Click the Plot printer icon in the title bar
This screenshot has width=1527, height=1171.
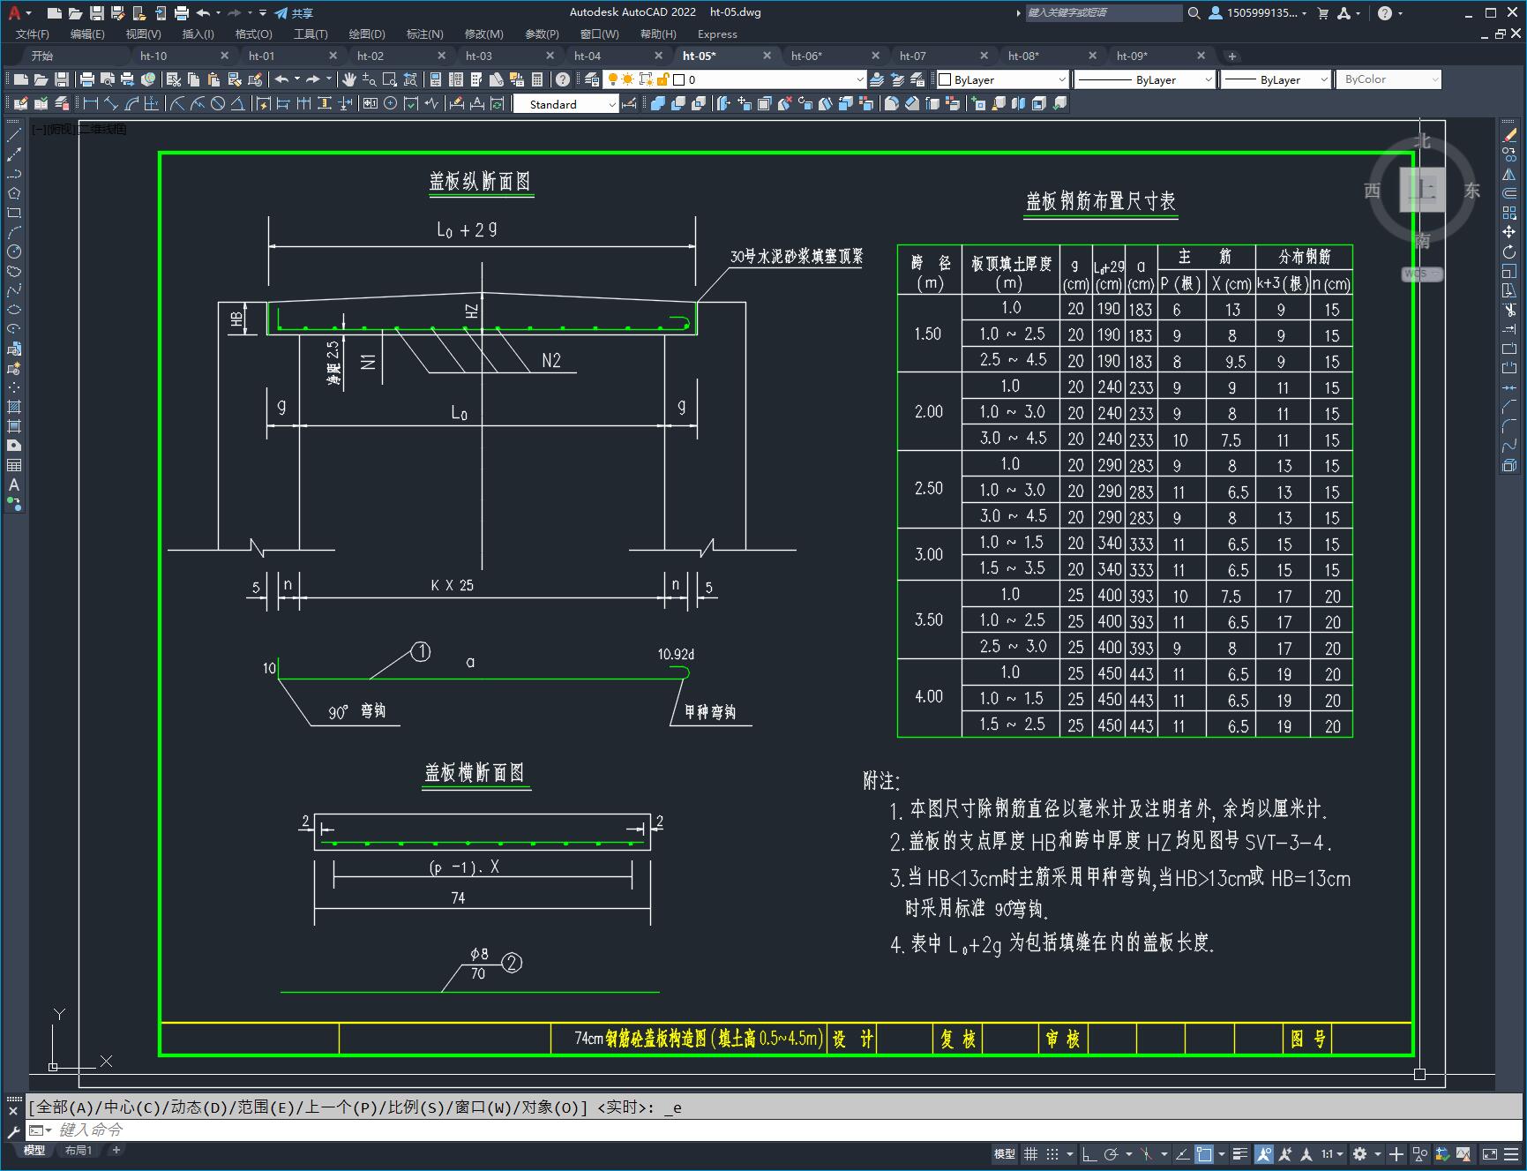click(x=182, y=12)
